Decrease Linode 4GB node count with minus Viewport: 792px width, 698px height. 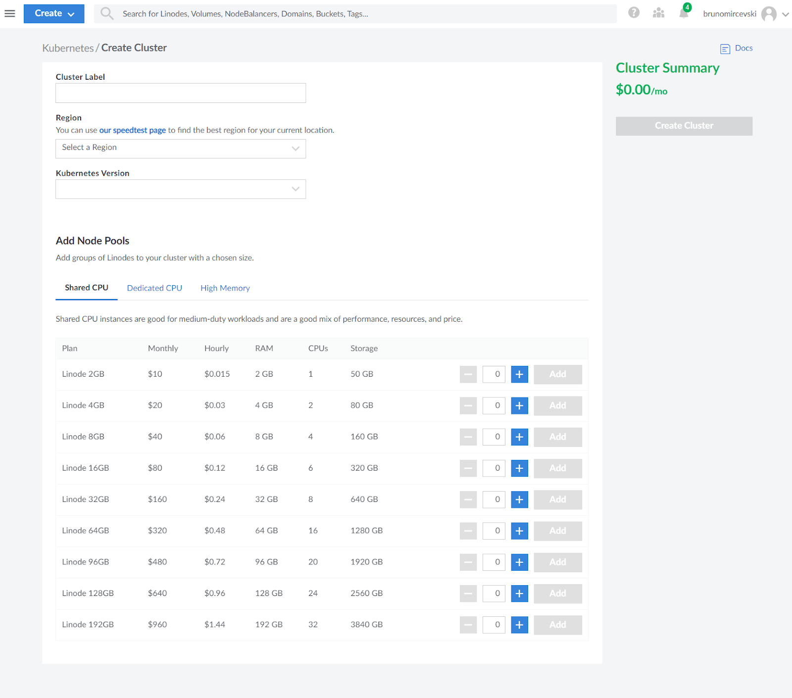click(x=468, y=405)
